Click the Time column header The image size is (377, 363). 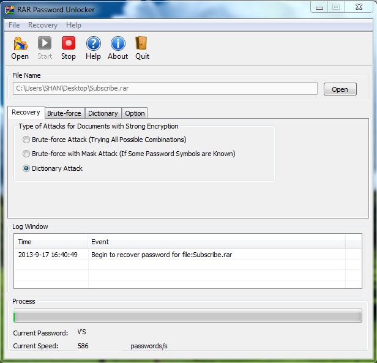[x=51, y=242]
